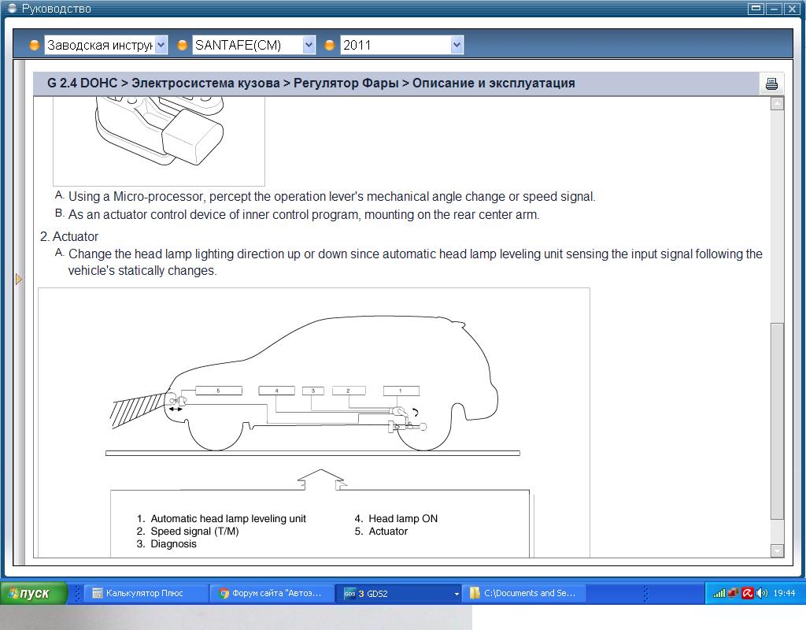Click the line "As an actuator control device…"
This screenshot has width=806, height=630.
304,214
